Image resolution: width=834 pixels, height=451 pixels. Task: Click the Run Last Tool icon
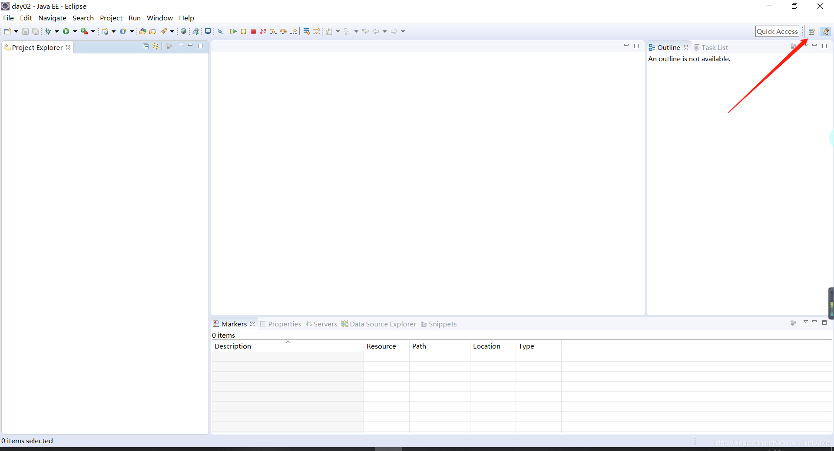(84, 31)
